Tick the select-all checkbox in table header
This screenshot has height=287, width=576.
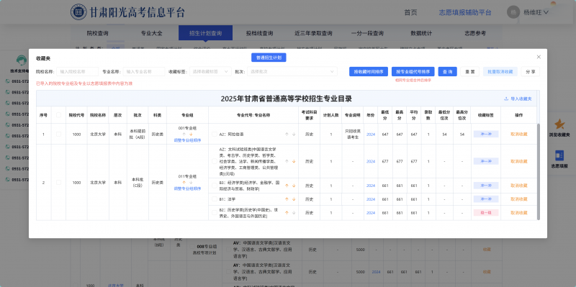tap(58, 115)
